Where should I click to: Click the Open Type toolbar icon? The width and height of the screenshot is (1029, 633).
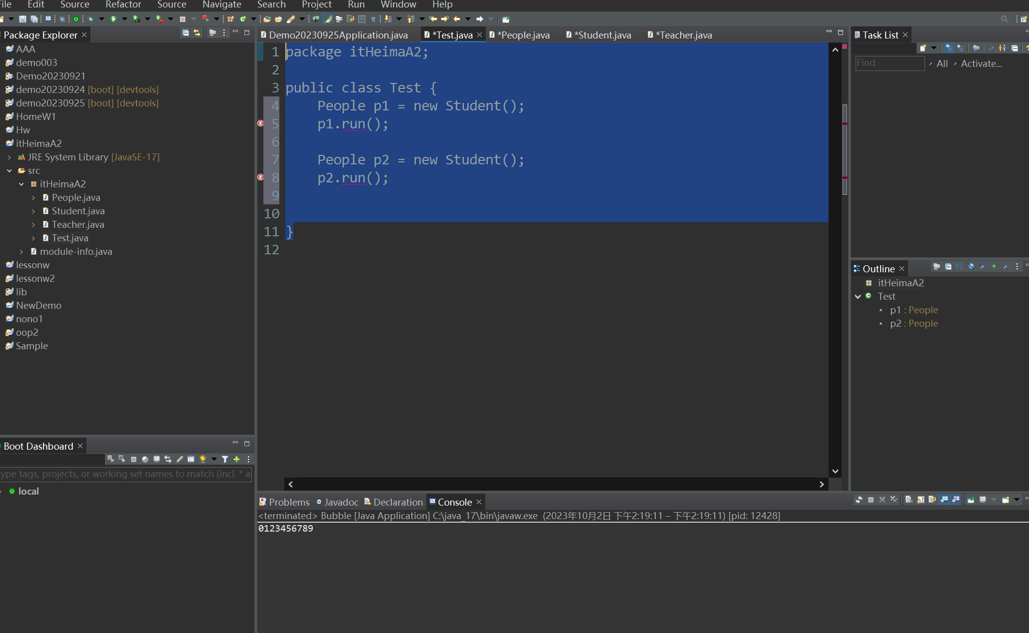tap(267, 19)
